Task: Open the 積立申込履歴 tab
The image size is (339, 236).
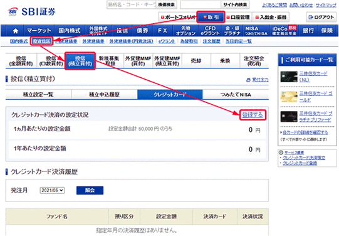Action: click(104, 95)
